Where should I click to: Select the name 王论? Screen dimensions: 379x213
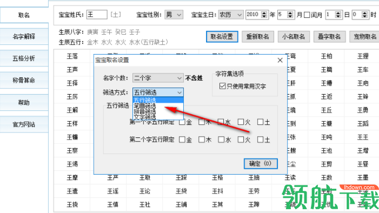(145, 191)
